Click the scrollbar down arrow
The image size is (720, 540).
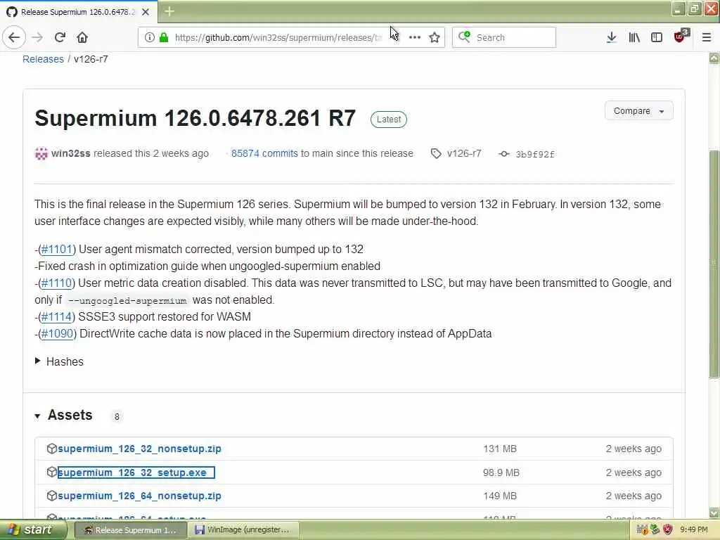pyautogui.click(x=714, y=513)
